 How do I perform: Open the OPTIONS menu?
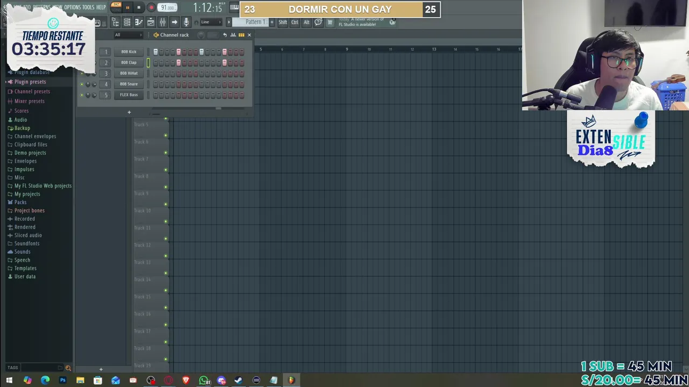(72, 8)
